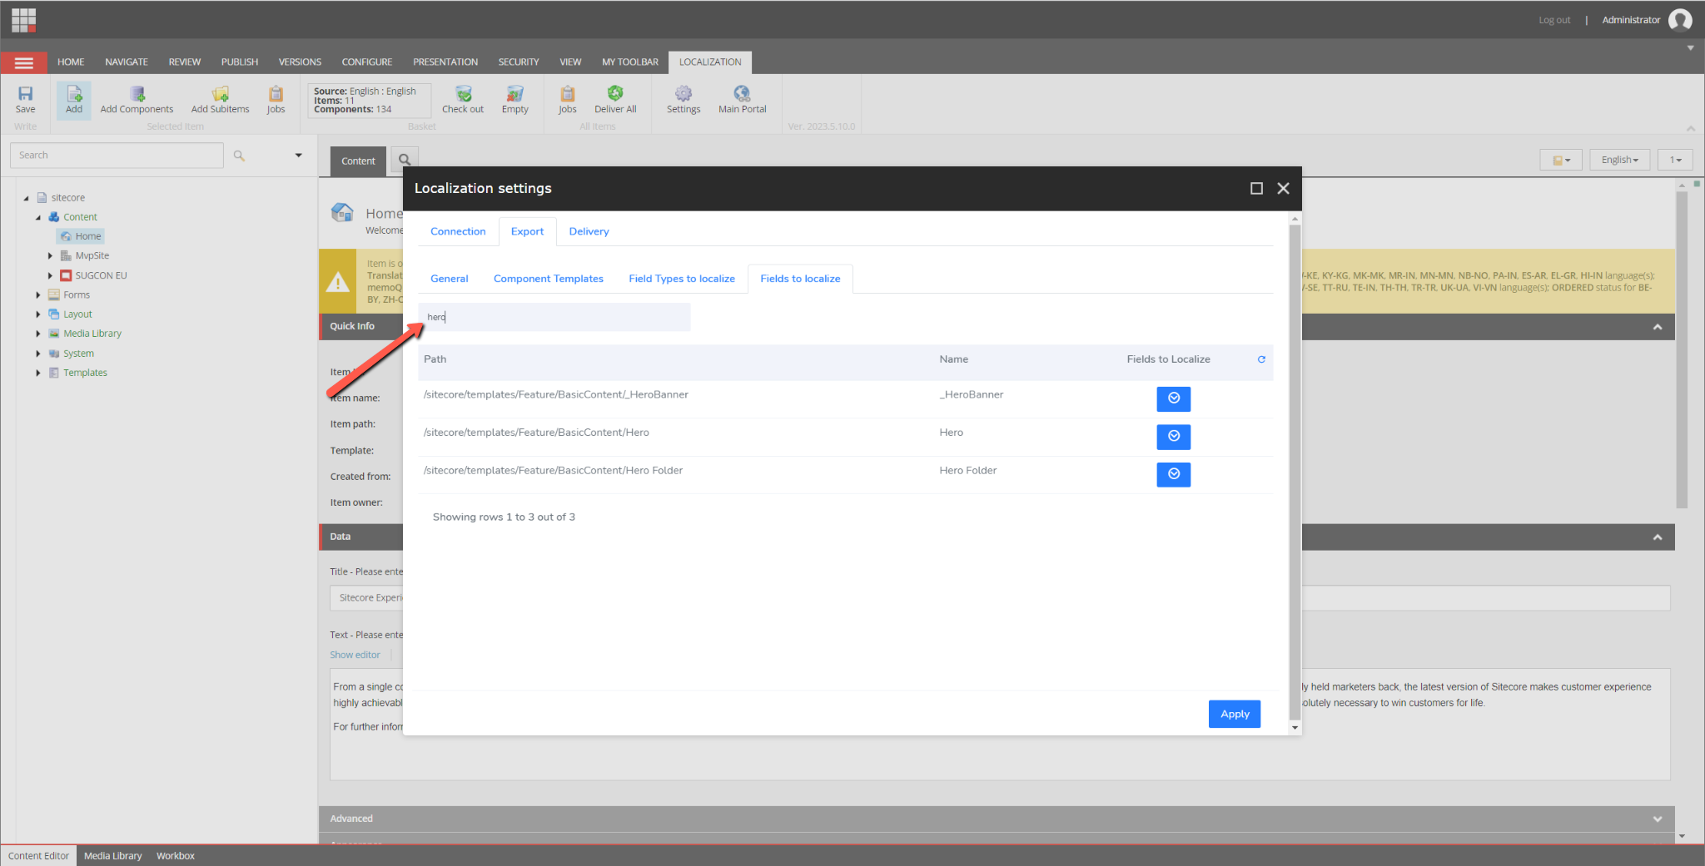This screenshot has height=866, width=1705.
Task: Click the Show editor link
Action: pyautogui.click(x=355, y=656)
